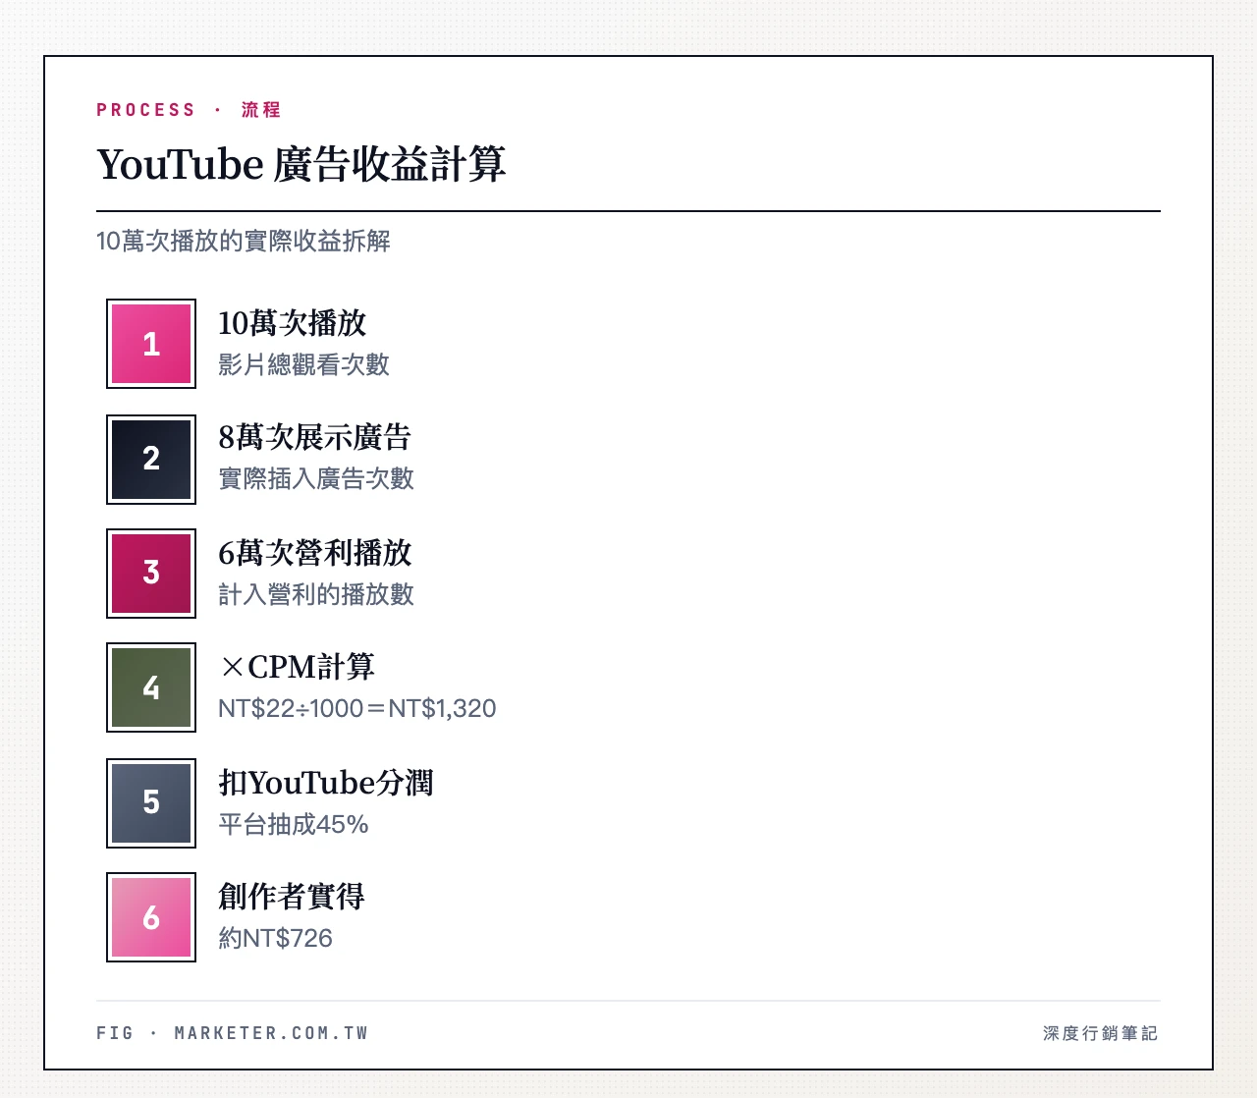1257x1098 pixels.
Task: Click the olive green step 4 box
Action: point(151,687)
